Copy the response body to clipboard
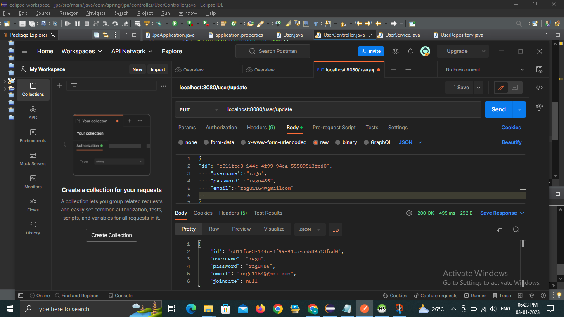This screenshot has height=317, width=564. click(x=500, y=229)
